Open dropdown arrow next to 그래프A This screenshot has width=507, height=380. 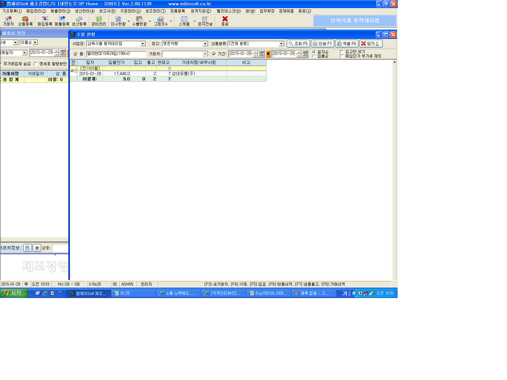(x=171, y=21)
